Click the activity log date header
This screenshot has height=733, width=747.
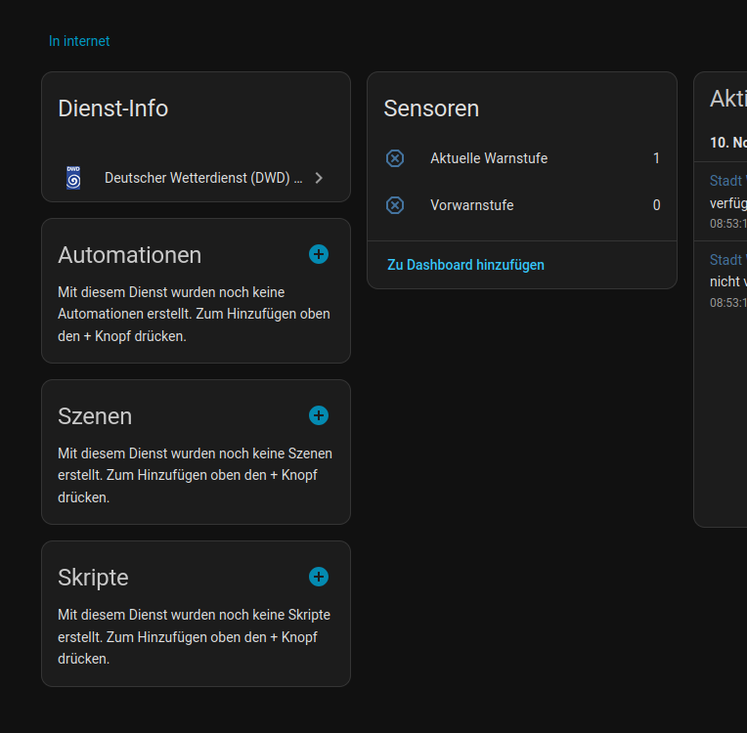(x=728, y=143)
